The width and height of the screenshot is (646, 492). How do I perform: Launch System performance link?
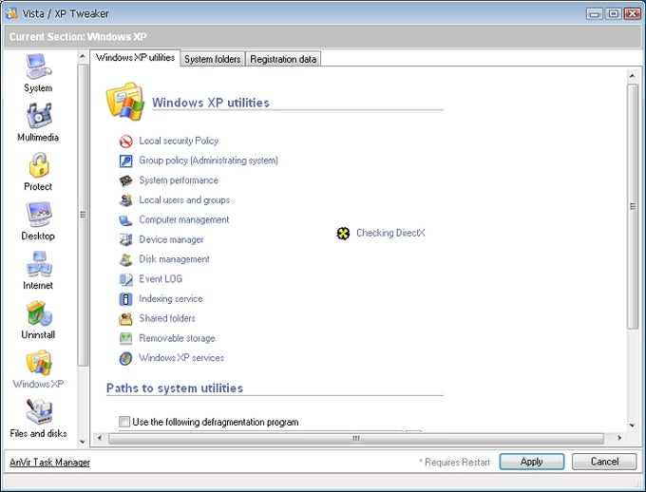click(179, 180)
